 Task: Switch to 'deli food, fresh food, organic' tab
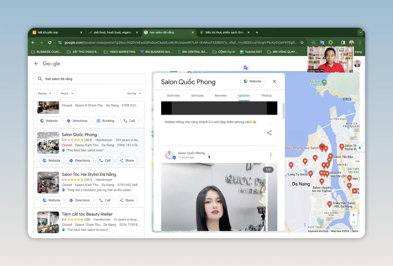[x=113, y=32]
